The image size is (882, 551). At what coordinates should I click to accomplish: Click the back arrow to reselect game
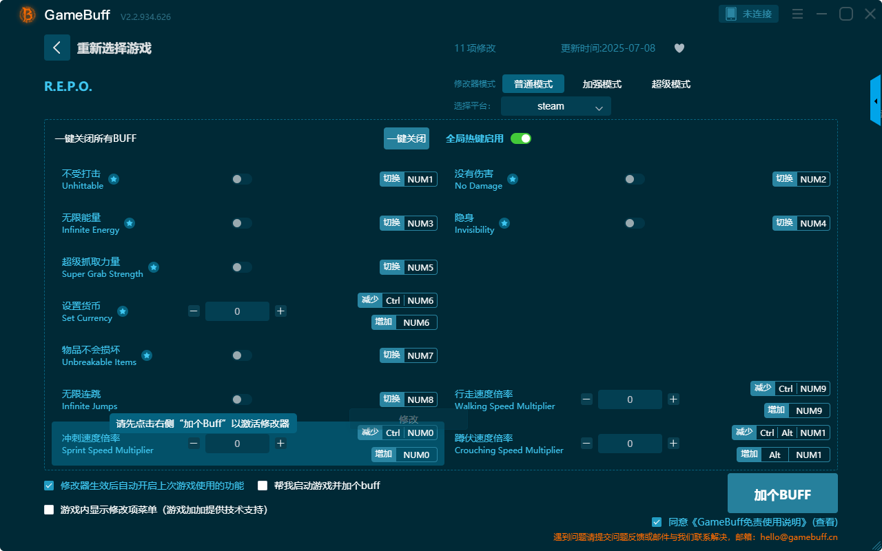(57, 48)
